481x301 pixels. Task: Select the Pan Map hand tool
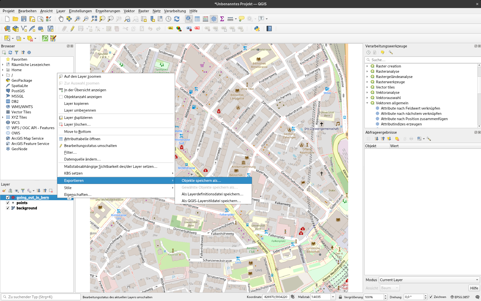pyautogui.click(x=61, y=19)
